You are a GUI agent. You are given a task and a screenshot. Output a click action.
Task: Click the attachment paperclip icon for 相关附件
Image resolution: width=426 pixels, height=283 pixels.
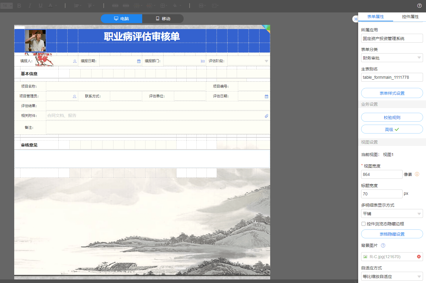click(x=266, y=116)
